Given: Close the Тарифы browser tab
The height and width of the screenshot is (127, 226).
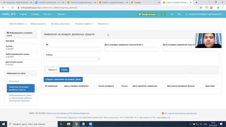Looking at the screenshot, I should click(x=159, y=2).
